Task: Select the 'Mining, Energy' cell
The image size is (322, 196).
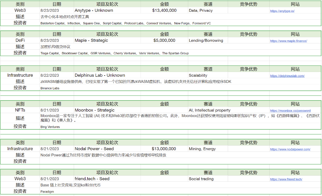Action: click(208, 149)
